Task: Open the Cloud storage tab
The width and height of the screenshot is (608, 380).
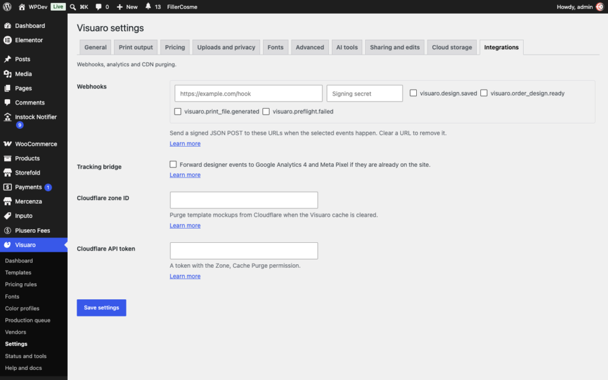Action: [452, 47]
